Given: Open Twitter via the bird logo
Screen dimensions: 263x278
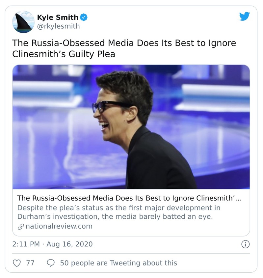Looking at the screenshot, I should 244,16.
